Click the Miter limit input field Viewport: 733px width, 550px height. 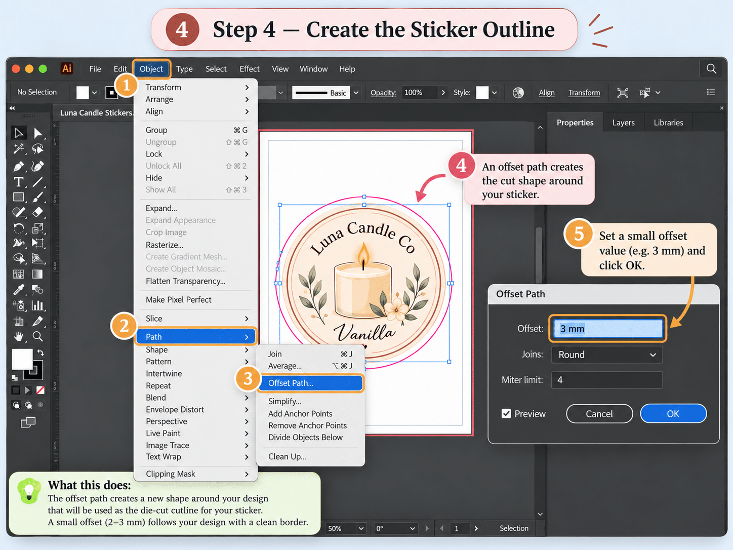(607, 380)
